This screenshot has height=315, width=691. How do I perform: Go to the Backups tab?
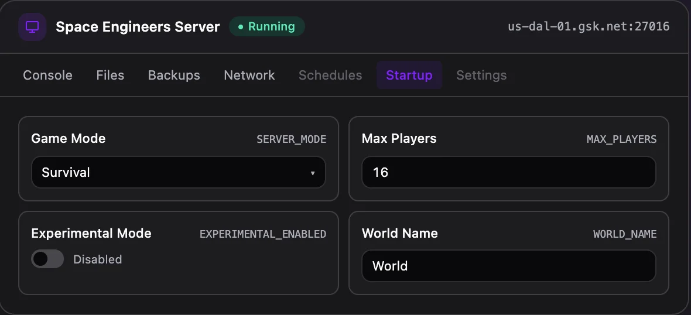click(x=174, y=76)
